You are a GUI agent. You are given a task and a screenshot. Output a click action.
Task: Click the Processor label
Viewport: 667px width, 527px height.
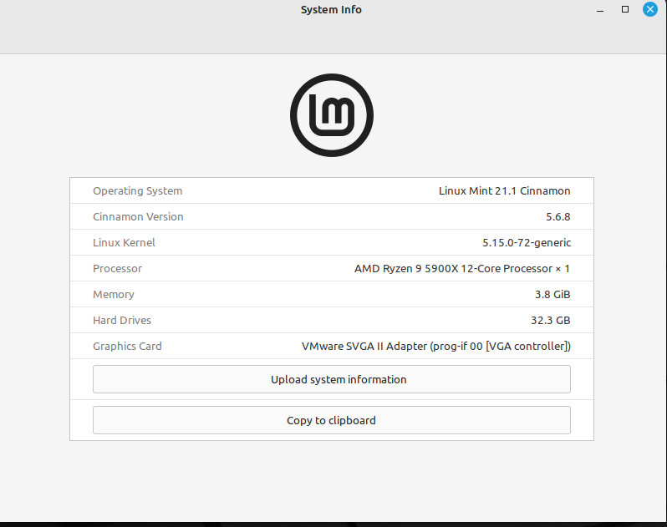point(117,269)
